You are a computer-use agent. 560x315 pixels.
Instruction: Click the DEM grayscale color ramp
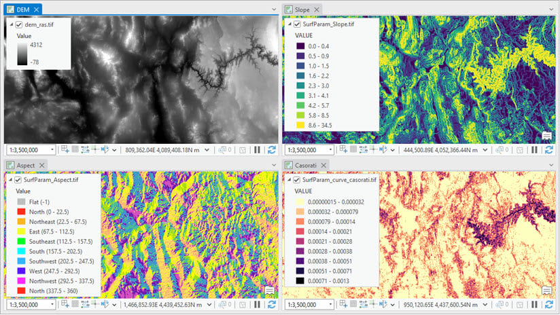(x=22, y=54)
